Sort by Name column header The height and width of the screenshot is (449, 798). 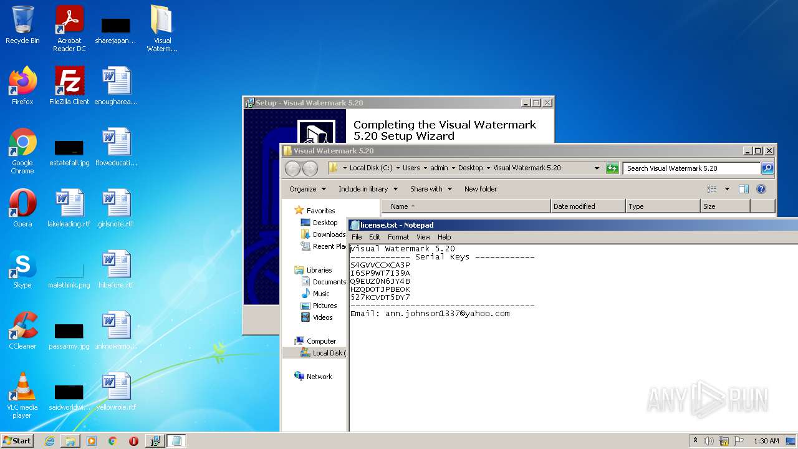[466, 206]
